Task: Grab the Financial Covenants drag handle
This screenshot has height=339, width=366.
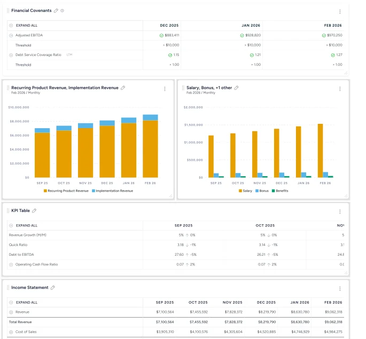Action: click(x=8, y=11)
